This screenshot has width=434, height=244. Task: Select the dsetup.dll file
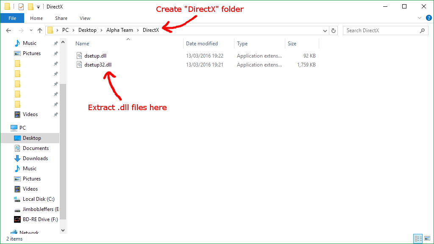(x=95, y=56)
